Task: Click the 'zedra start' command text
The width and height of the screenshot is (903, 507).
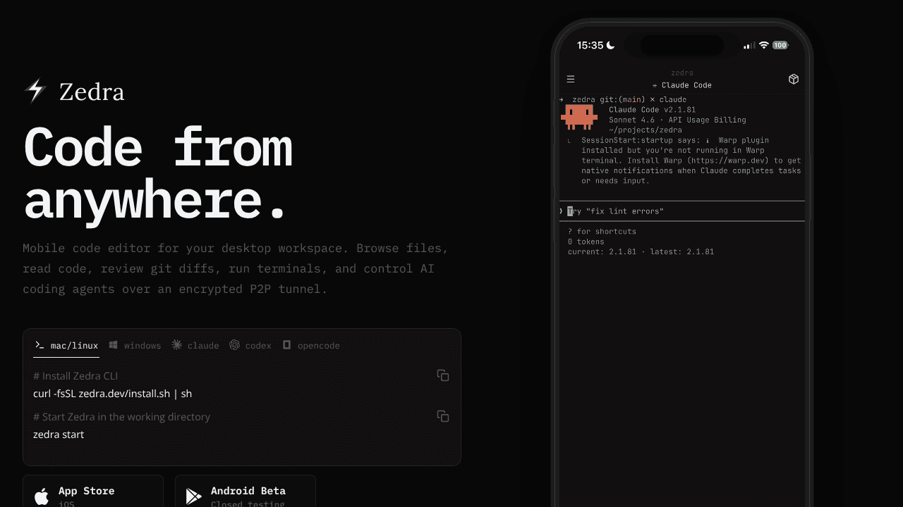Action: click(59, 434)
